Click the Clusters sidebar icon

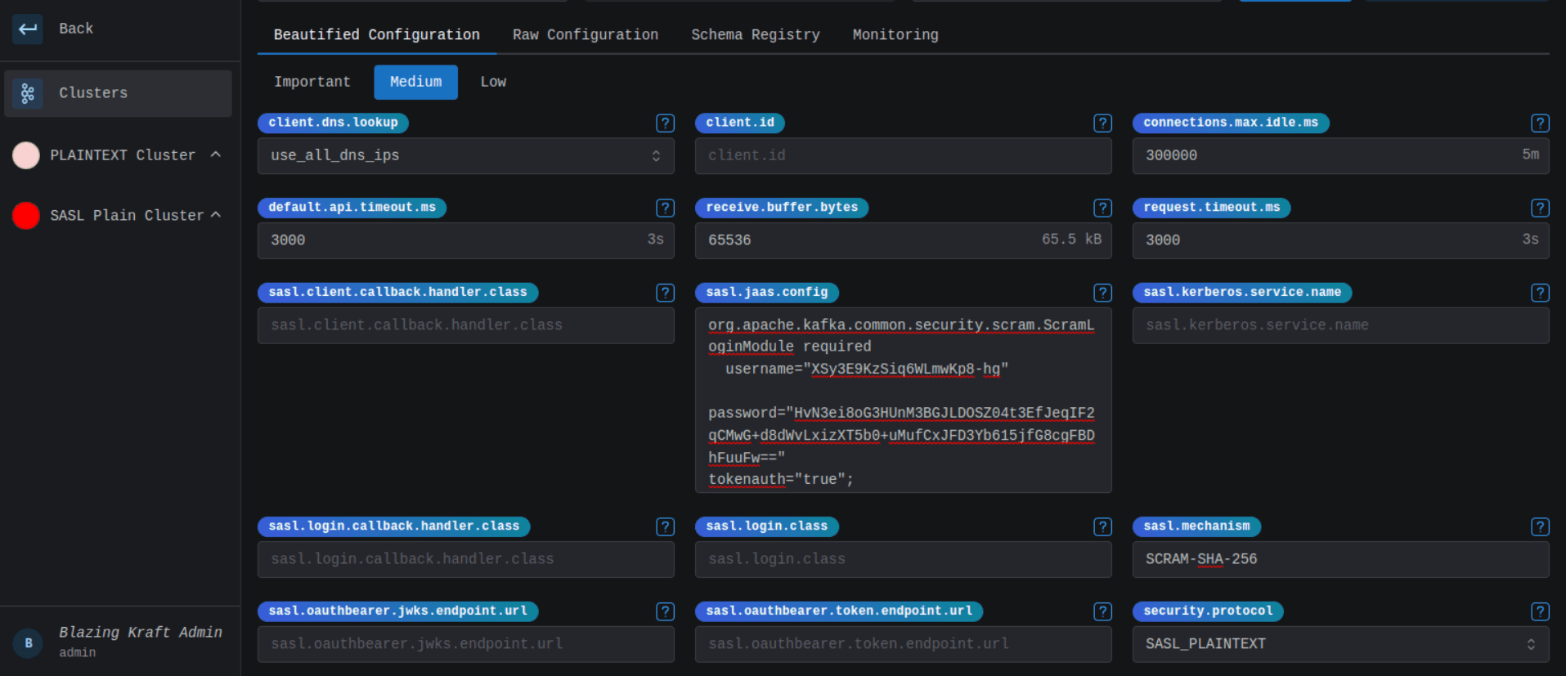click(27, 93)
